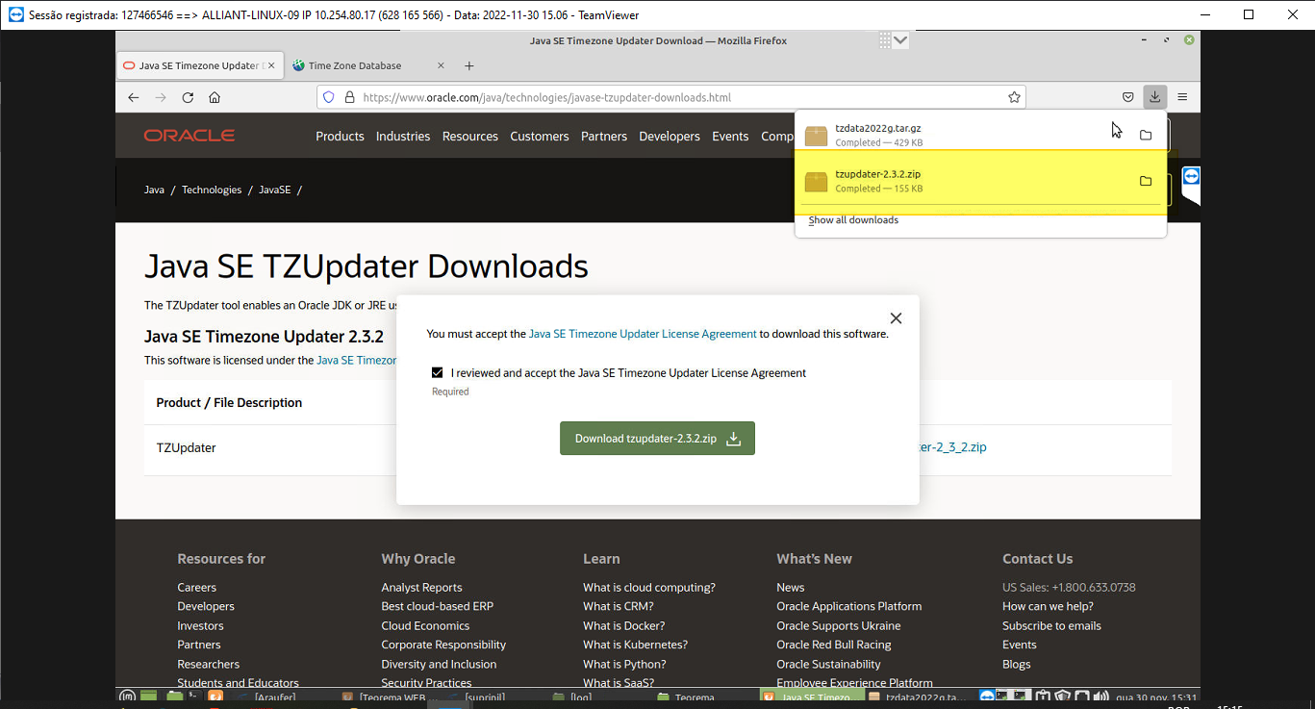Go back to the previous page
The width and height of the screenshot is (1315, 709).
[134, 97]
